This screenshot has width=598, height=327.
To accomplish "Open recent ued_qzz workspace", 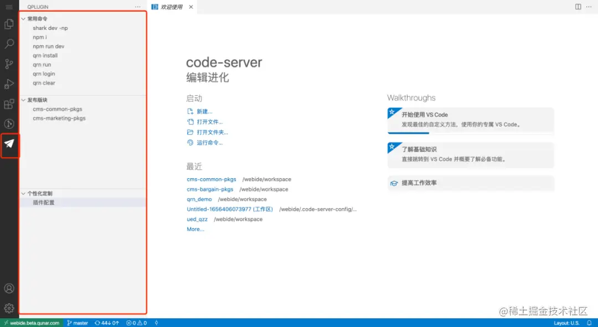I will coord(197,219).
